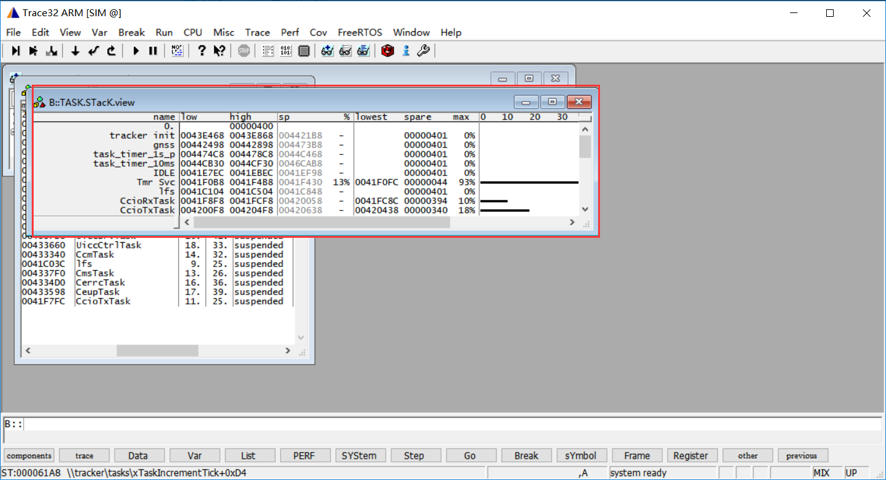Open the Break menu
The image size is (886, 480).
tap(131, 32)
